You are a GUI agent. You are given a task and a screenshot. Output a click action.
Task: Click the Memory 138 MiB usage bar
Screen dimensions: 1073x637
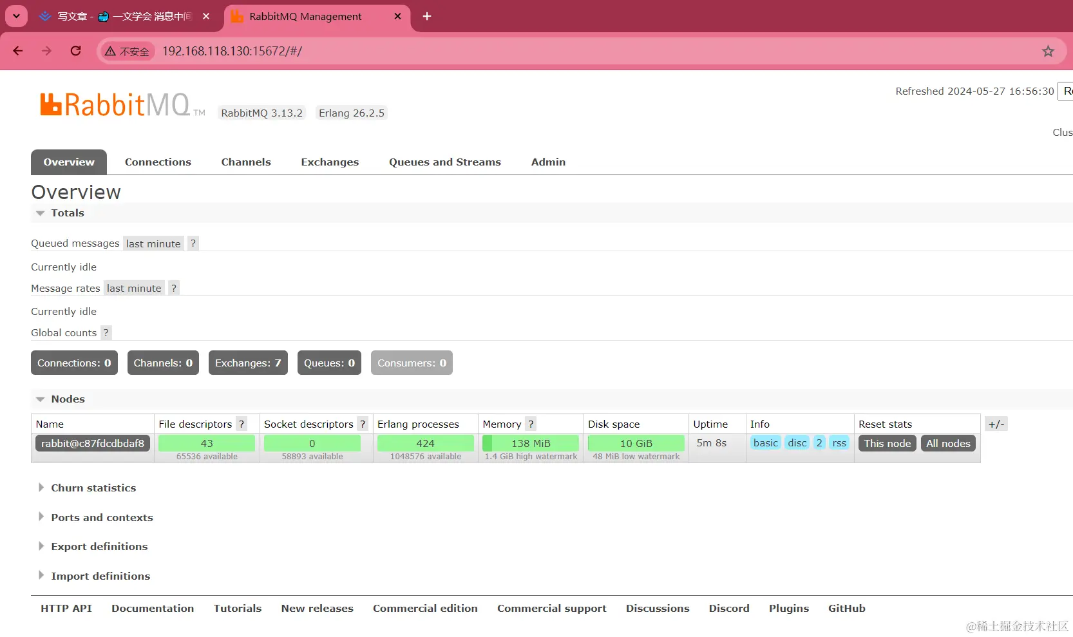pyautogui.click(x=531, y=443)
